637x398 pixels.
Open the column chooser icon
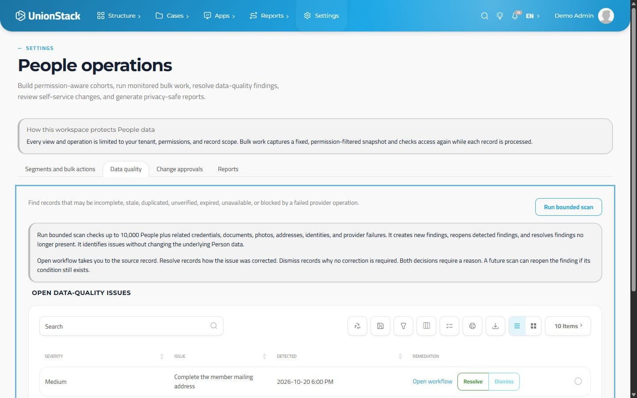(426, 326)
